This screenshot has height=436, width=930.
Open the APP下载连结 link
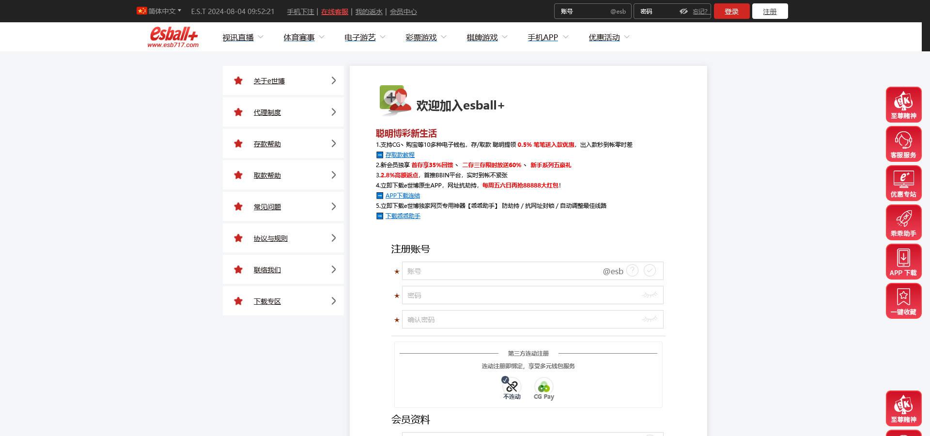(x=403, y=196)
